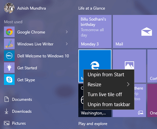Open the Get Skype icon

(9, 80)
